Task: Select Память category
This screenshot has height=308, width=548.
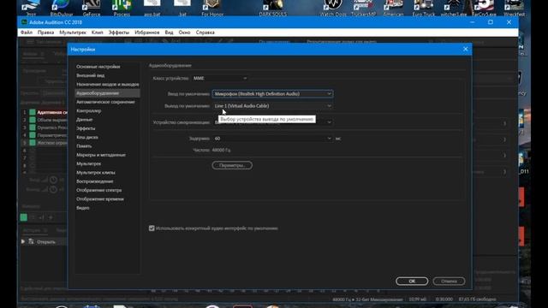Action: tap(84, 146)
